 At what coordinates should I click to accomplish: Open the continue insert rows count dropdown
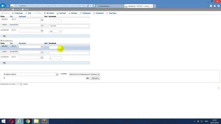tap(19, 84)
